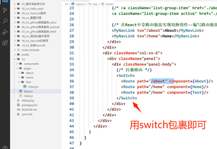Click line number 39 in the gutter

(72, 98)
